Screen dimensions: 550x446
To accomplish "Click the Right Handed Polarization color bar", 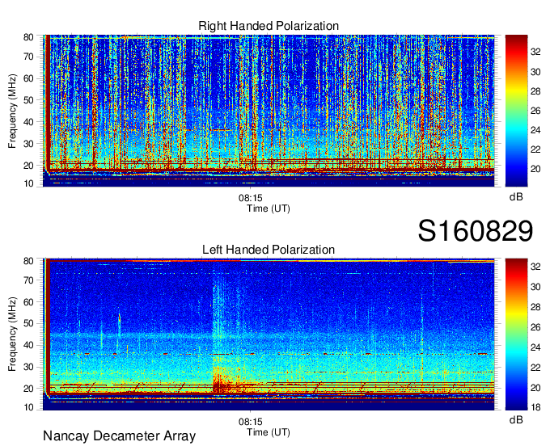I will pyautogui.click(x=516, y=111).
